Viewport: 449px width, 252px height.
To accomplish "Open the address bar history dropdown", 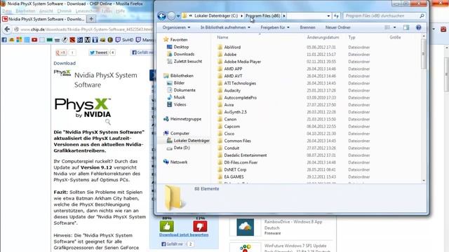I will point(328,16).
